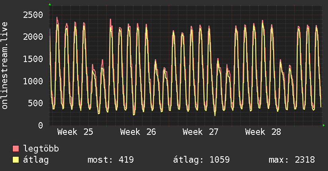Click the green arrow atop the y-axis
The height and width of the screenshot is (171, 328).
click(50, 4)
